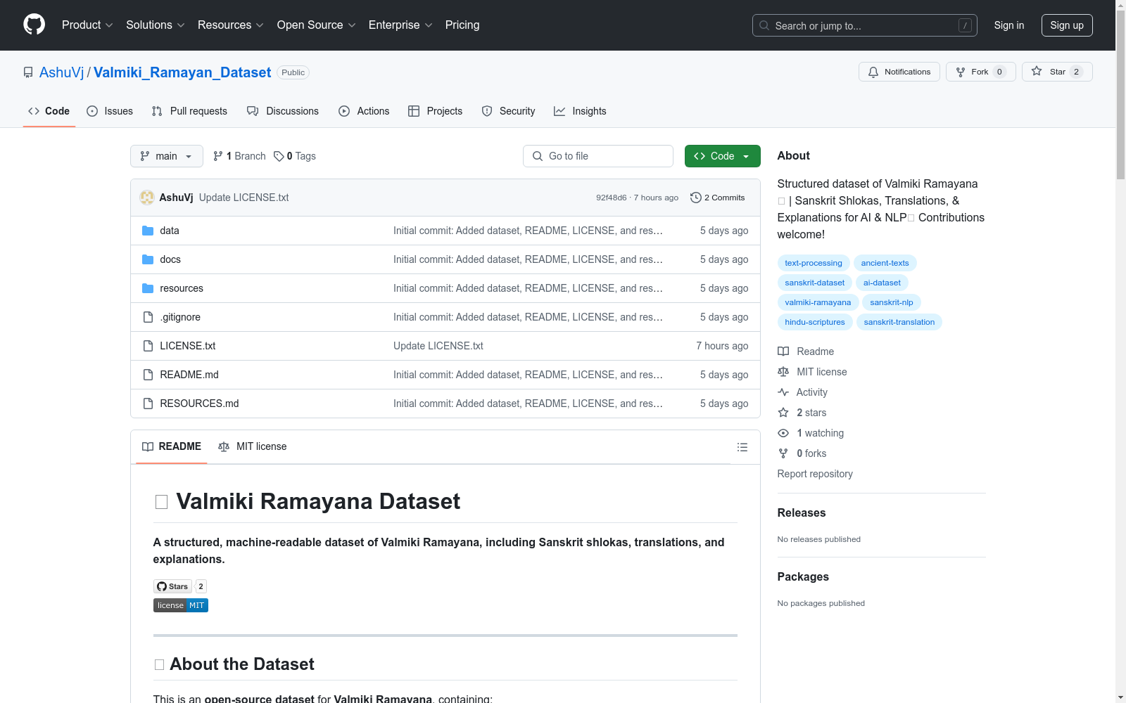Click the forks icon in About sidebar
This screenshot has width=1126, height=703.
783,453
